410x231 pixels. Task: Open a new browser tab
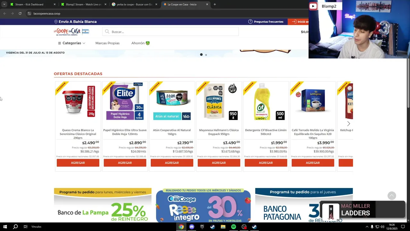point(215,4)
